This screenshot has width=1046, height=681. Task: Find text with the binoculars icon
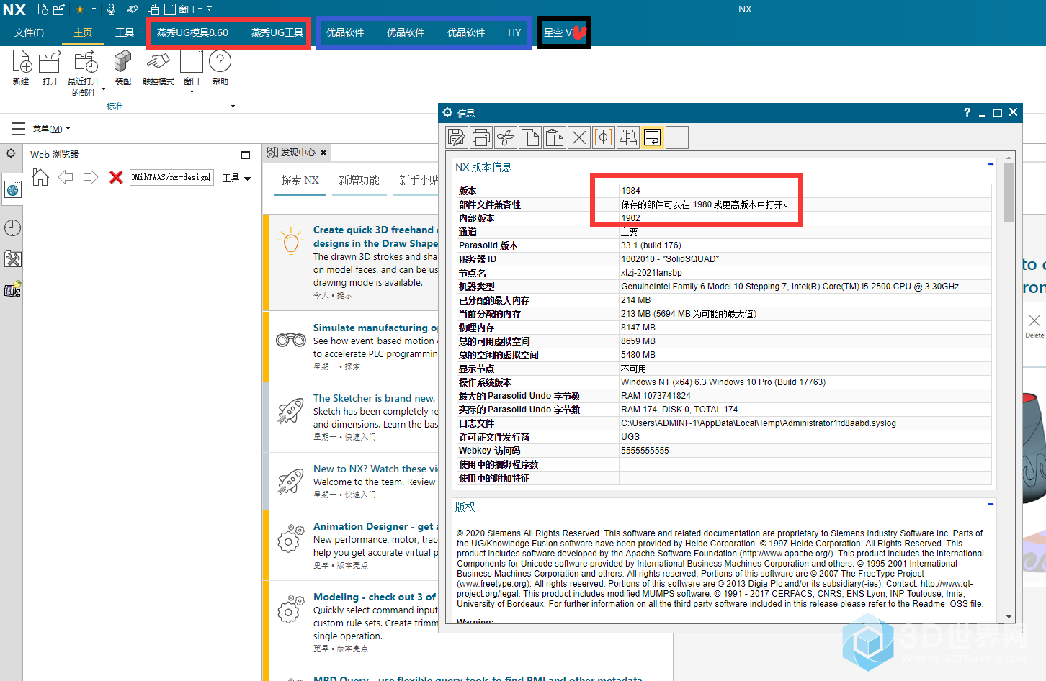pyautogui.click(x=628, y=137)
